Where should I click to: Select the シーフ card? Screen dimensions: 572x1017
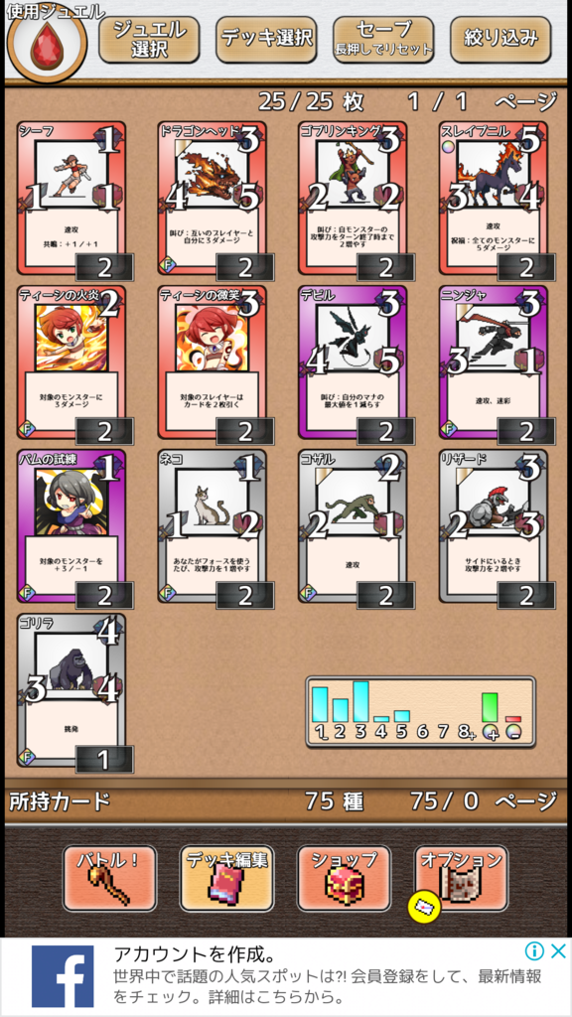click(71, 199)
